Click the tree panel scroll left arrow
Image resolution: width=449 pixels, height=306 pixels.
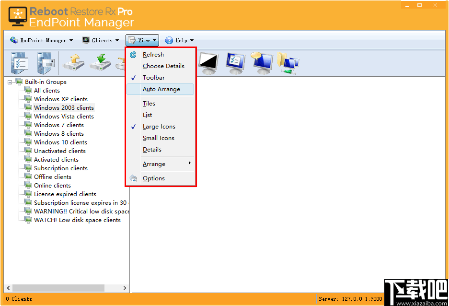coord(8,288)
